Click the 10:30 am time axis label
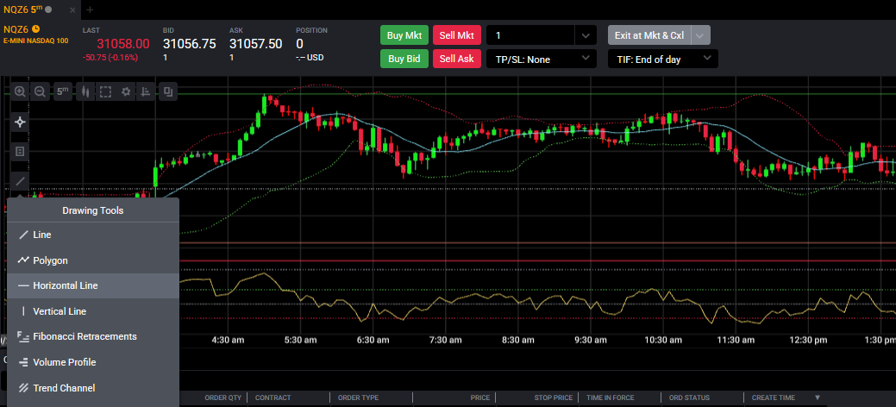This screenshot has width=896, height=407. point(663,340)
